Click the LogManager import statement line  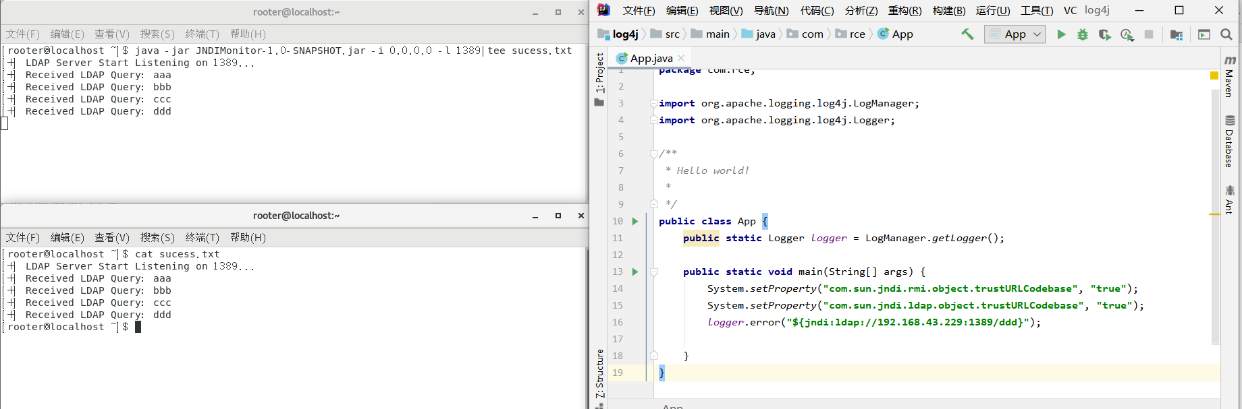[789, 103]
